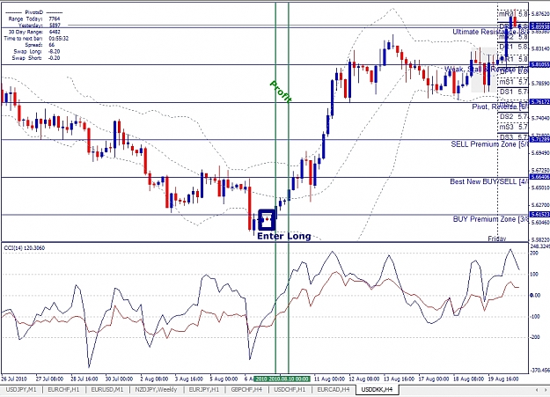Click the 'BUY Premium Zone' line label

(x=490, y=219)
